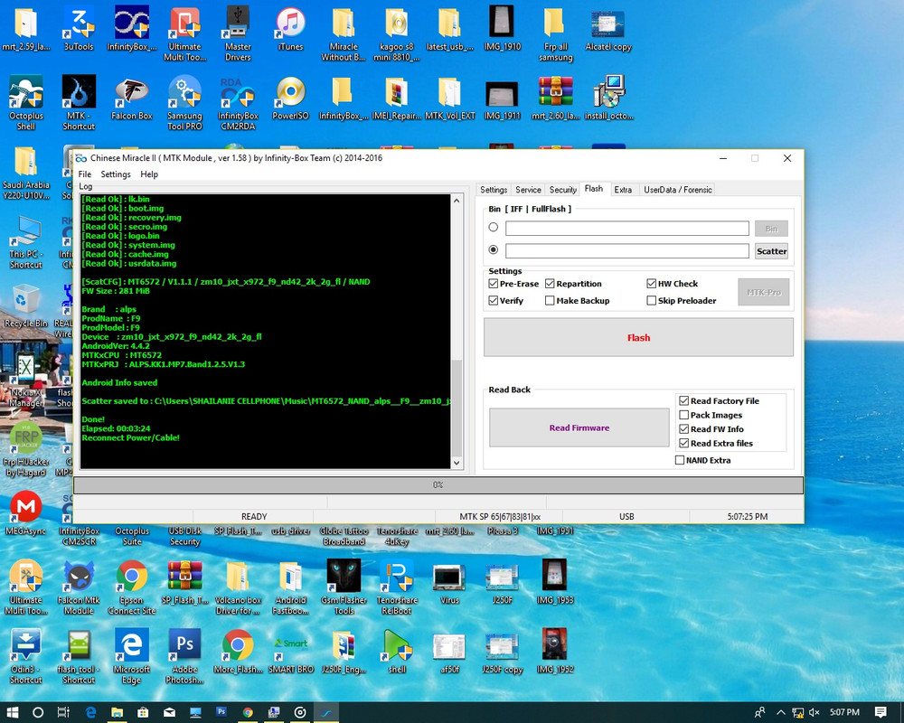Select the Scatter file radio button
Screen dimensions: 904x723
pos(493,249)
